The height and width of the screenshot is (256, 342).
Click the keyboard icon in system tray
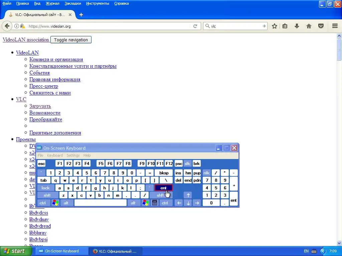[314, 251]
